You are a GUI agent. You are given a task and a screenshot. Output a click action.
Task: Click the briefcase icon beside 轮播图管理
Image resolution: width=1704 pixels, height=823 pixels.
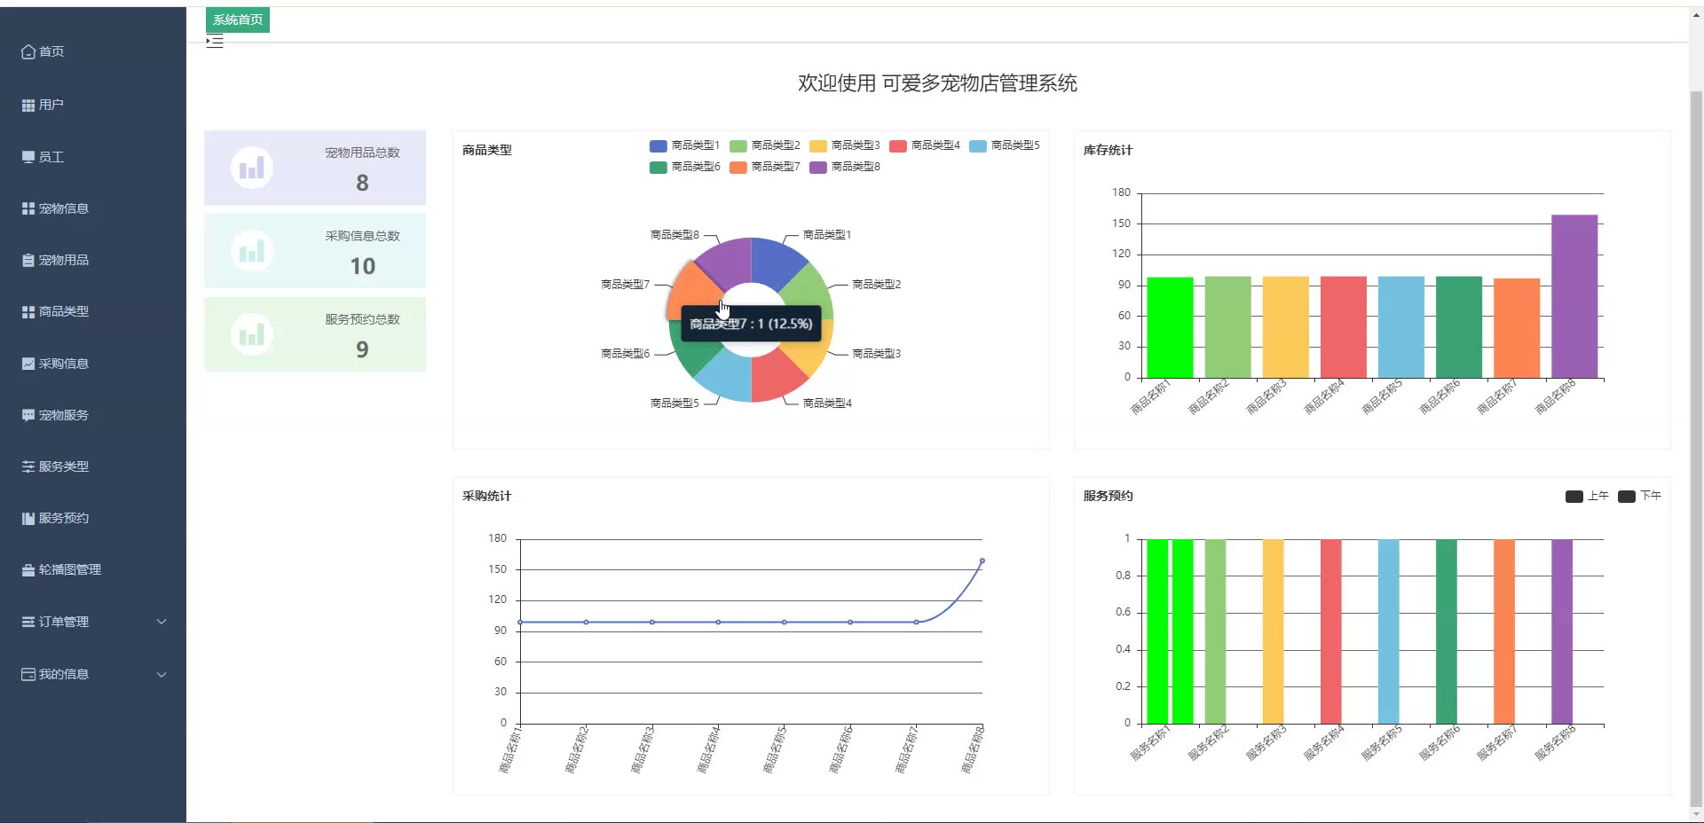coord(28,570)
